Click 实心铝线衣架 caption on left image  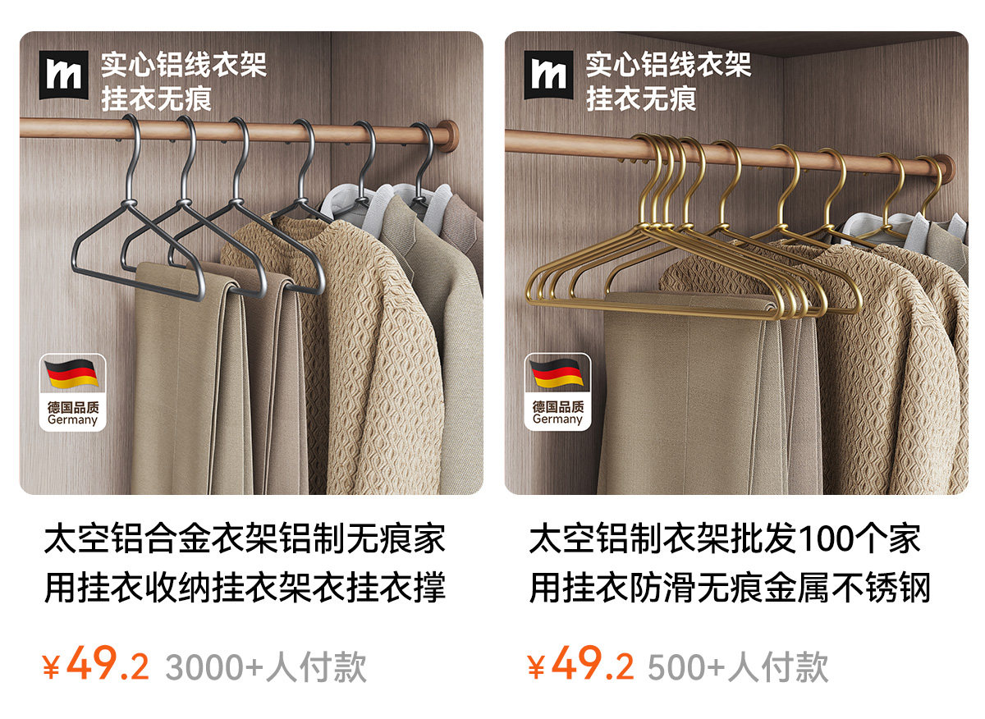click(x=184, y=64)
